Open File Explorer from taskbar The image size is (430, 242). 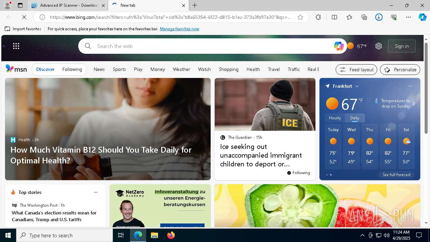(x=154, y=235)
